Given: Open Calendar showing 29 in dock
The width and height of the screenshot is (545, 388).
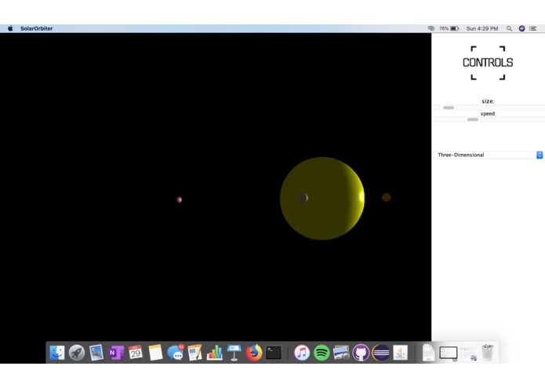Looking at the screenshot, I should click(x=135, y=353).
